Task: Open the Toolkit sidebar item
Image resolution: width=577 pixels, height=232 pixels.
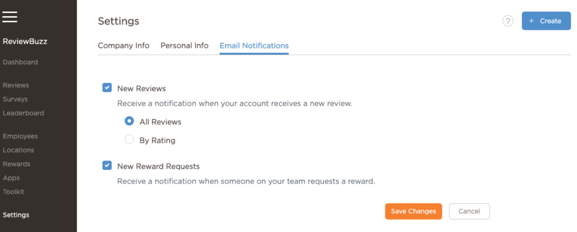Action: [14, 192]
